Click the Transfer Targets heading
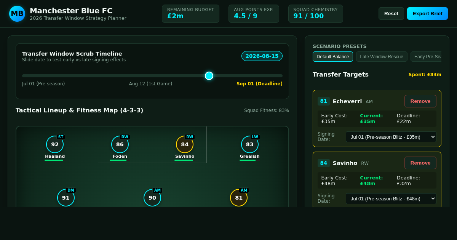457x240 pixels. pos(340,74)
